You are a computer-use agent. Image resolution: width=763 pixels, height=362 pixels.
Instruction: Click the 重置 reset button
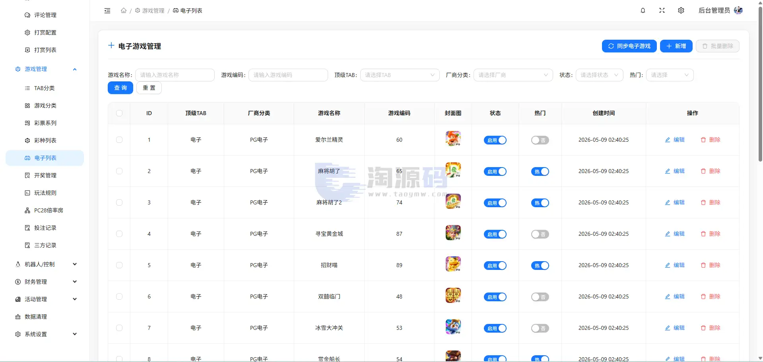click(x=149, y=88)
